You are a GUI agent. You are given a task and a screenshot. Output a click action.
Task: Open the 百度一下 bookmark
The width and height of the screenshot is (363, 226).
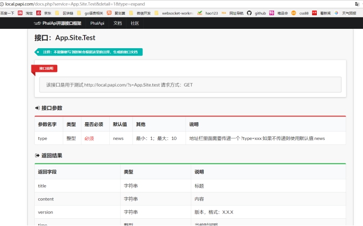(x=7, y=13)
